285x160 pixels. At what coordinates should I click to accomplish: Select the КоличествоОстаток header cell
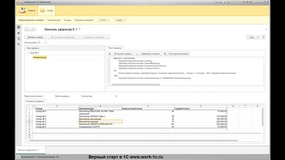148,108
